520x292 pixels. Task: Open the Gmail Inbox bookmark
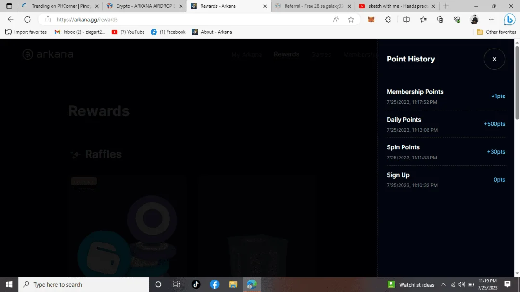80,32
